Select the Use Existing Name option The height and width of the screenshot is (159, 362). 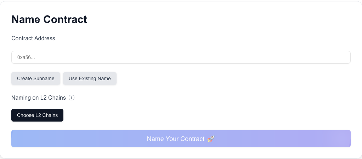(90, 78)
